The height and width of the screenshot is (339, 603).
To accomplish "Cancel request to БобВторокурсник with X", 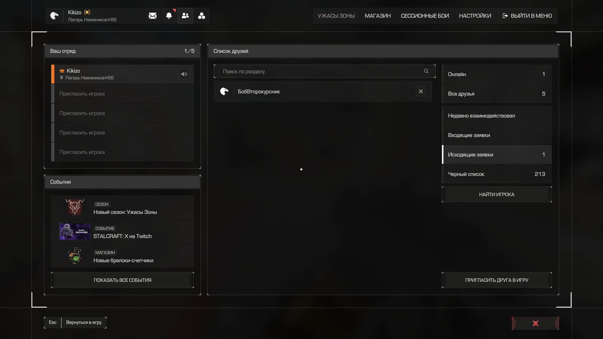I will (x=421, y=91).
